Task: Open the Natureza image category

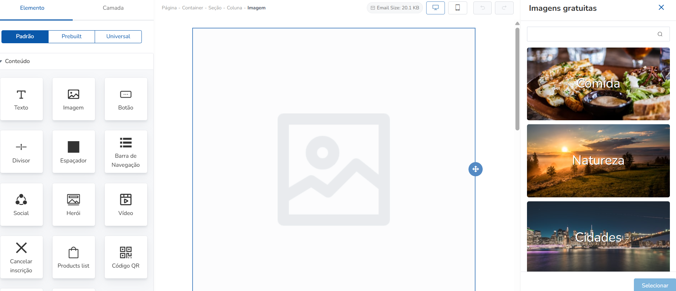Action: 598,161
